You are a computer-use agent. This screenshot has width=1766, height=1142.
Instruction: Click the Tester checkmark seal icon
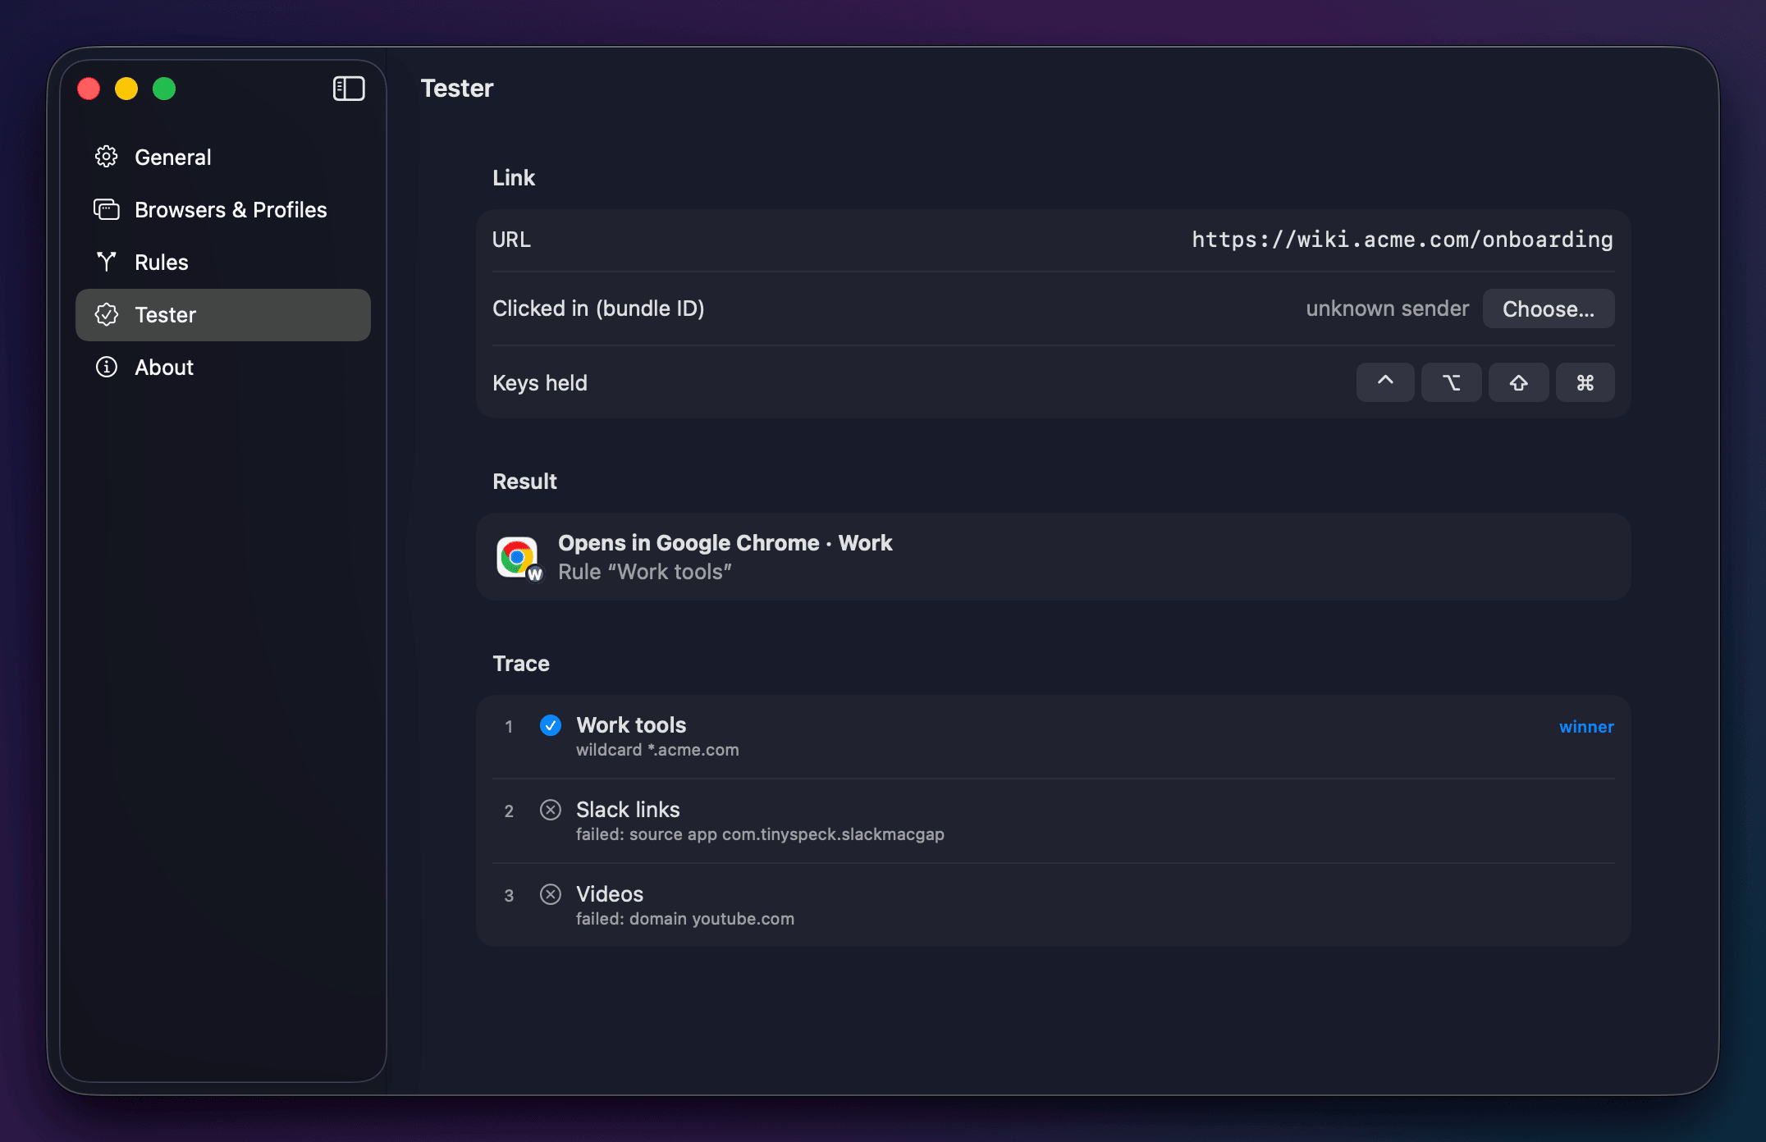click(107, 314)
